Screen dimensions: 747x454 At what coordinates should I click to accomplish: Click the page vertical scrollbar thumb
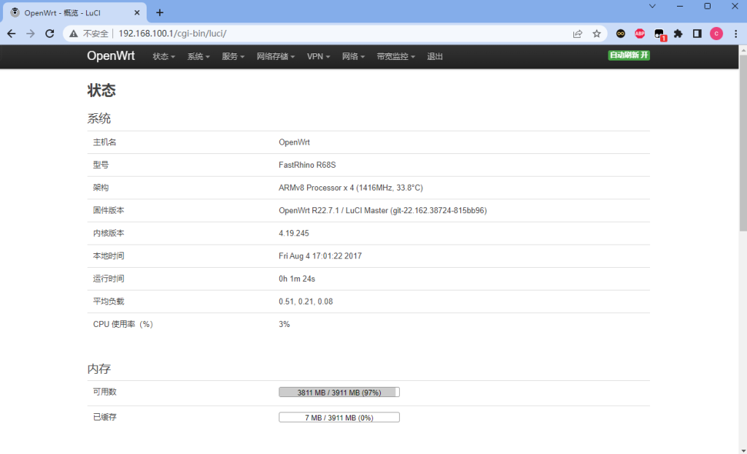click(743, 143)
